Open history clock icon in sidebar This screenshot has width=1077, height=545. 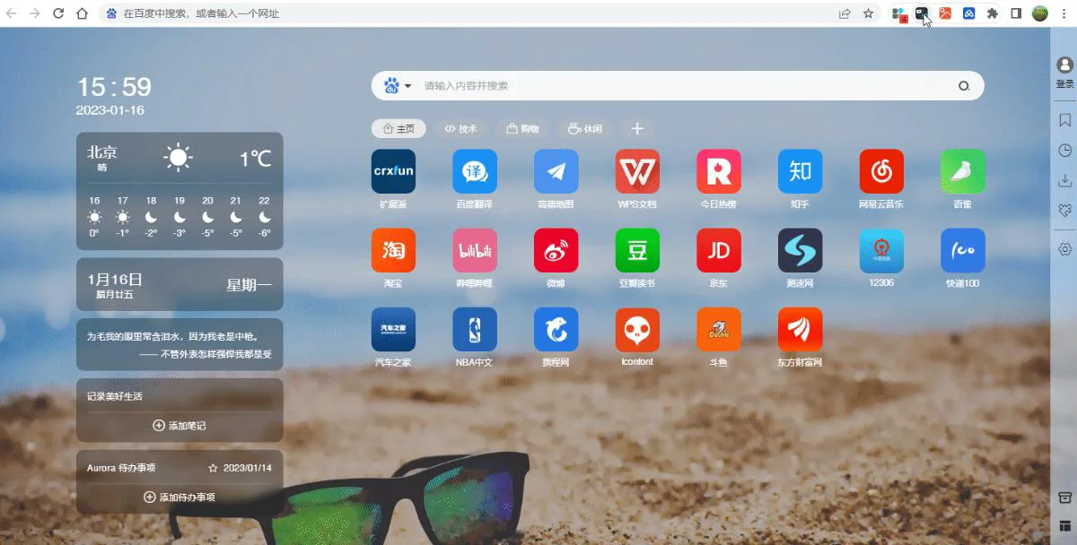1065,151
